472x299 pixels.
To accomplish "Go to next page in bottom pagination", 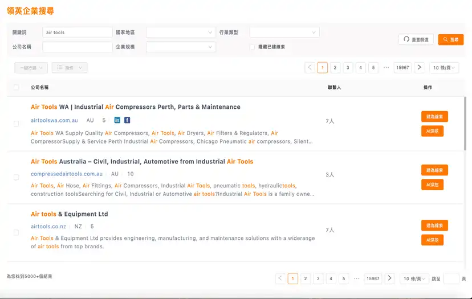I will pos(390,278).
